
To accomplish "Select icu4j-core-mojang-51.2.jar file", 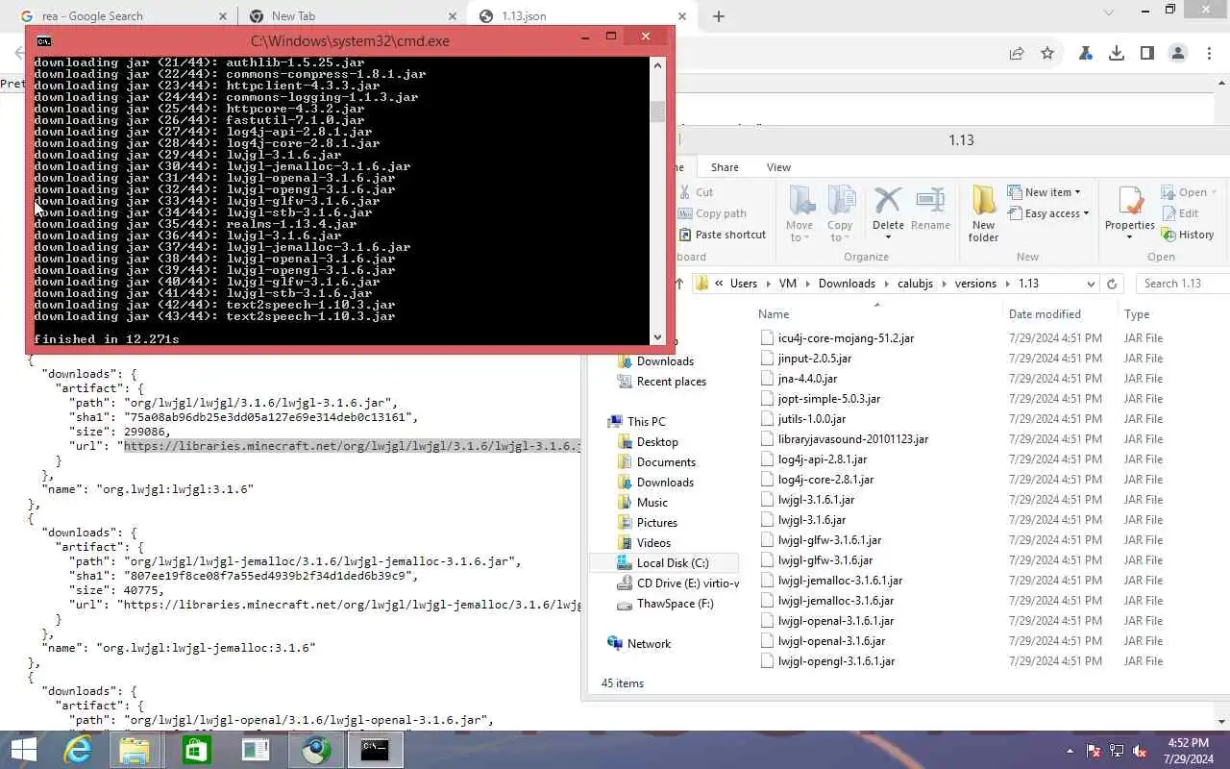I will 846,338.
